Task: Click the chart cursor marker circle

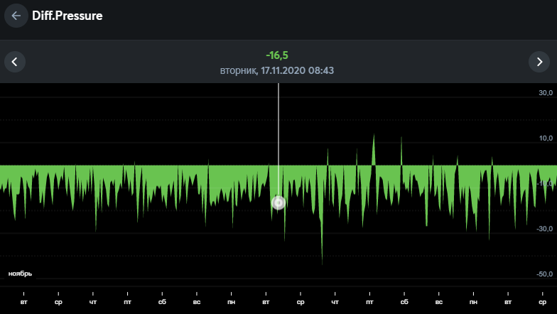Action: click(x=278, y=203)
